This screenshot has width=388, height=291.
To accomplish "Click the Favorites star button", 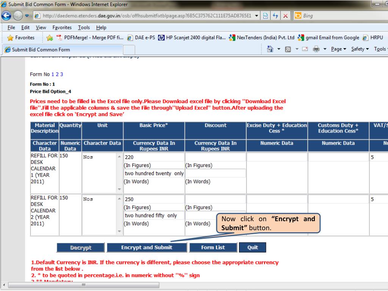I will pos(21,38).
